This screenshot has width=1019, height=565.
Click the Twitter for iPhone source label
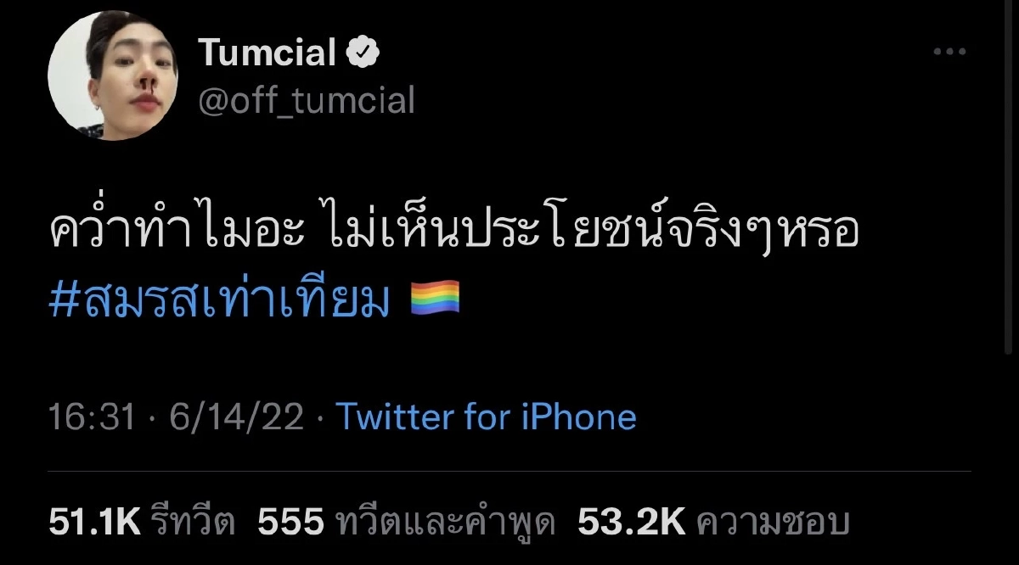point(486,417)
